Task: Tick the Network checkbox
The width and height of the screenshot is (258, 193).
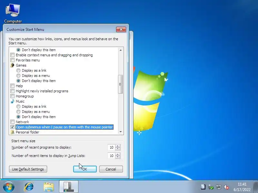Action: (x=12, y=122)
